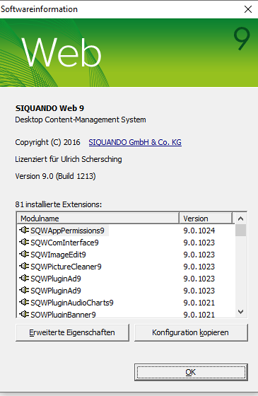Click the 81 installierte Extensions label

pyautogui.click(x=58, y=204)
